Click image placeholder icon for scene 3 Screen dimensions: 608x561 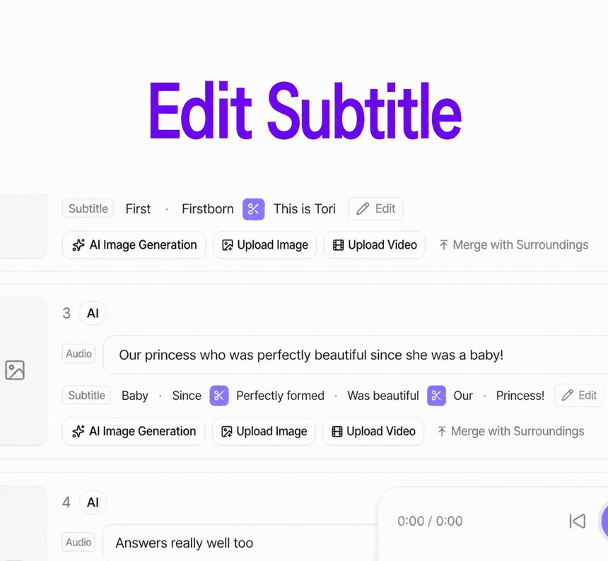[x=15, y=370]
